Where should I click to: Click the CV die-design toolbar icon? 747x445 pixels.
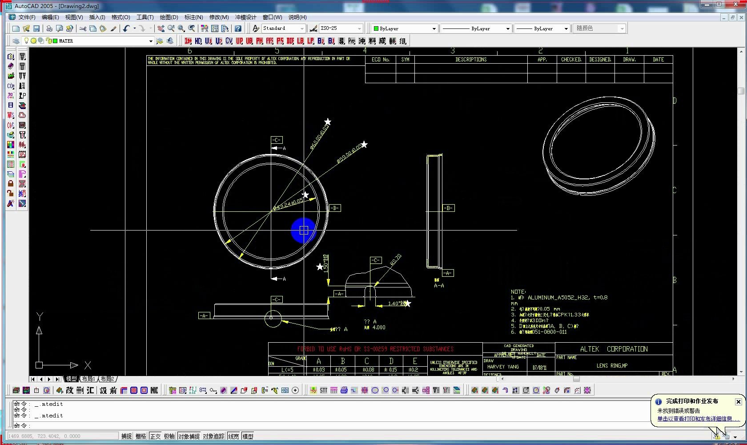[x=229, y=41]
